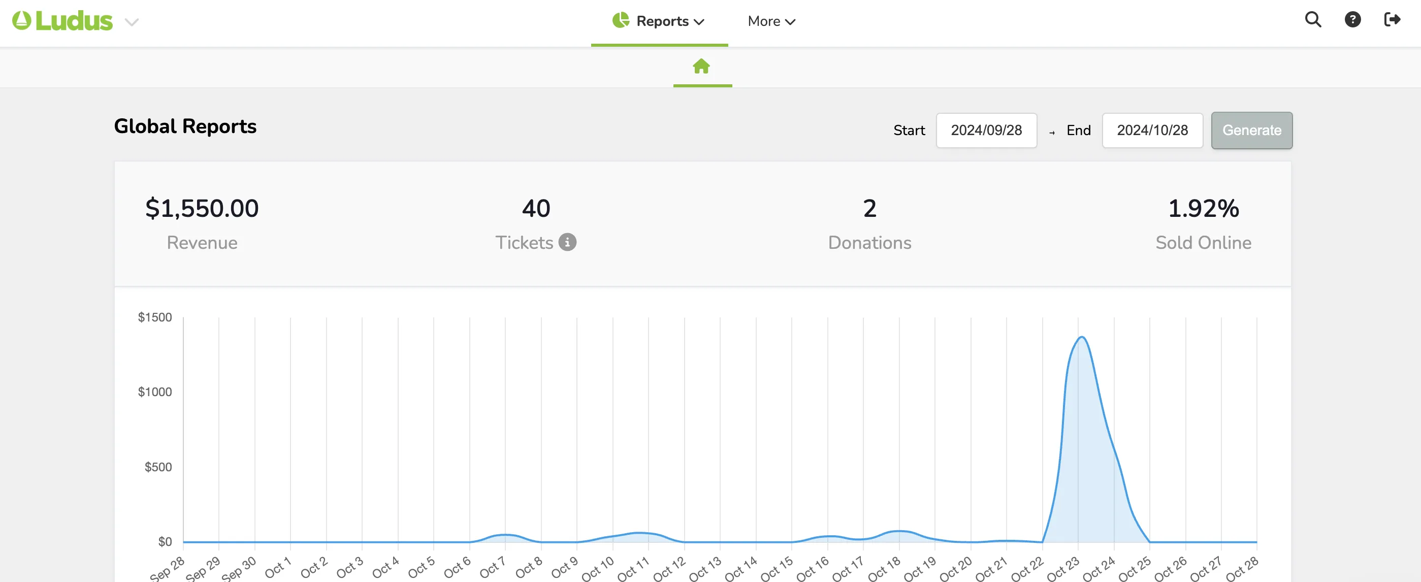This screenshot has width=1421, height=582.
Task: Go to the home tab icon
Action: tap(702, 66)
